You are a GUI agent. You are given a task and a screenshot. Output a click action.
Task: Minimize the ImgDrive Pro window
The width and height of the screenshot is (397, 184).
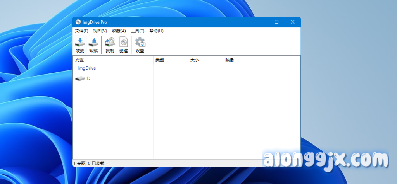pyautogui.click(x=260, y=22)
